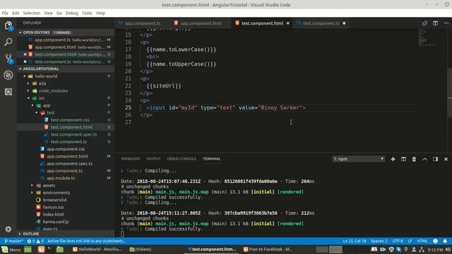The height and width of the screenshot is (254, 452).
Task: Maximize the panel with the up chevron
Action: click(x=424, y=159)
